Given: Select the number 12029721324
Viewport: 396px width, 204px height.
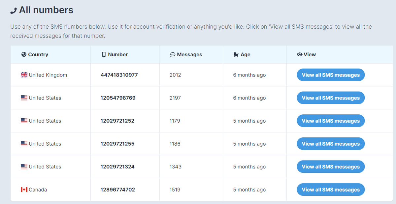Looking at the screenshot, I should 117,167.
